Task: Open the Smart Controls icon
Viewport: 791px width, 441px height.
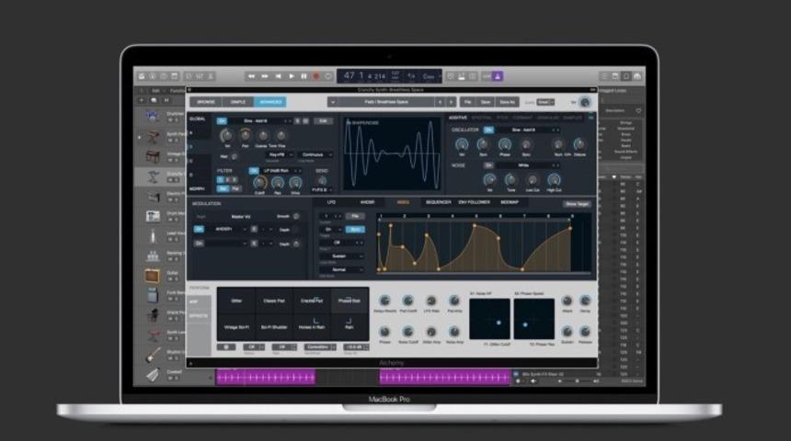Action: tap(189, 76)
